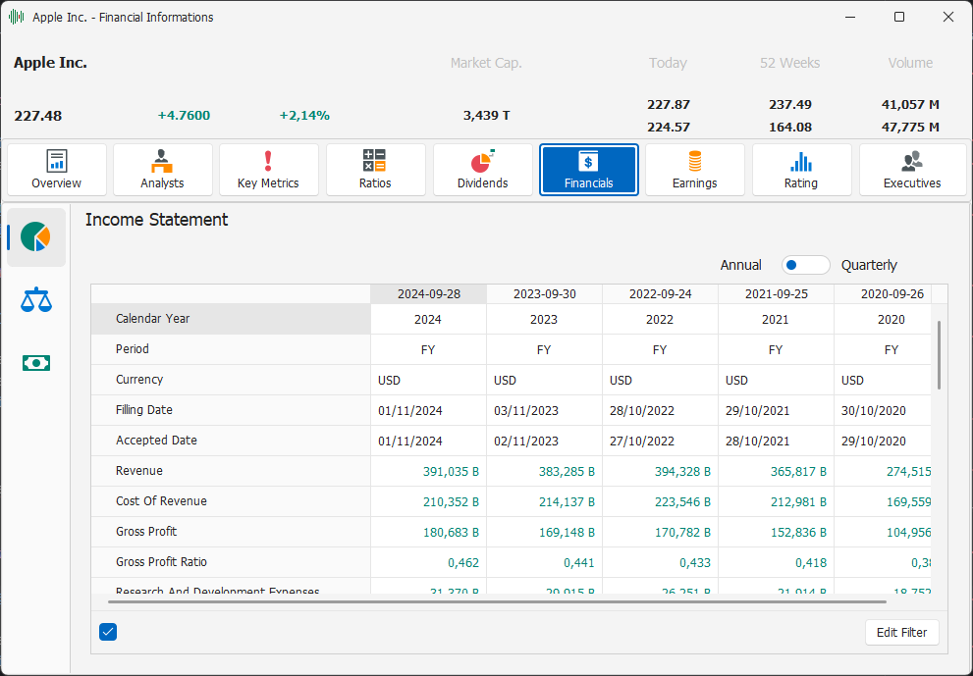
Task: Click the 52 Weeks high 237.49
Action: (x=790, y=104)
